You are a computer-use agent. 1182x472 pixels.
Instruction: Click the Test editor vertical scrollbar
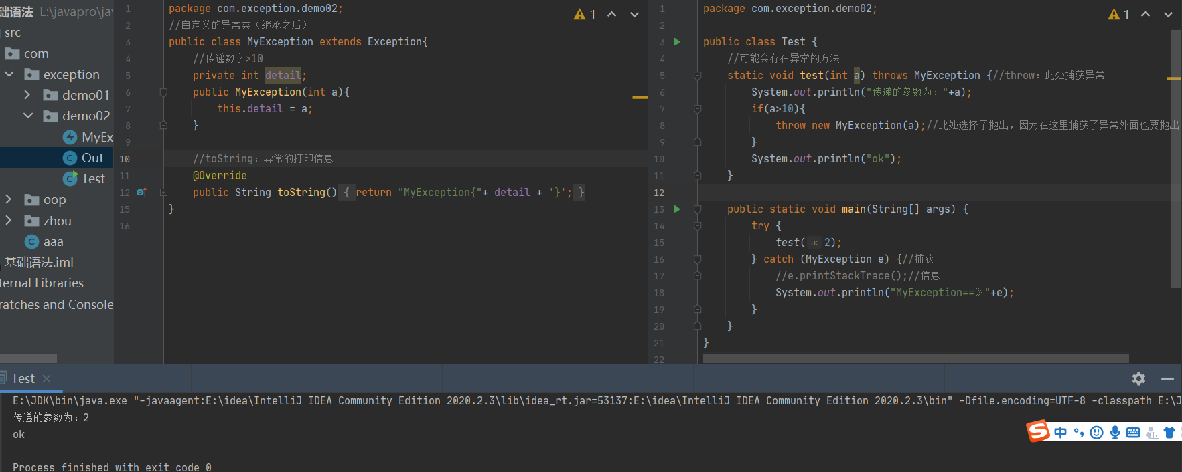(1175, 159)
